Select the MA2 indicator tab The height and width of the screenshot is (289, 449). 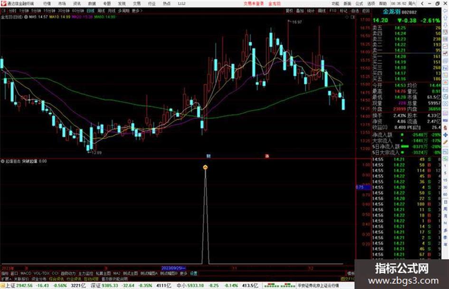(x=117, y=273)
